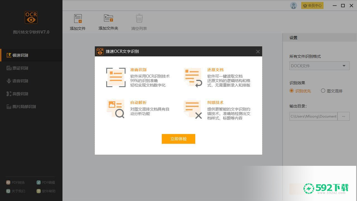Click the dialog title OCR logo icon
The height and width of the screenshot is (201, 357).
pyautogui.click(x=100, y=51)
